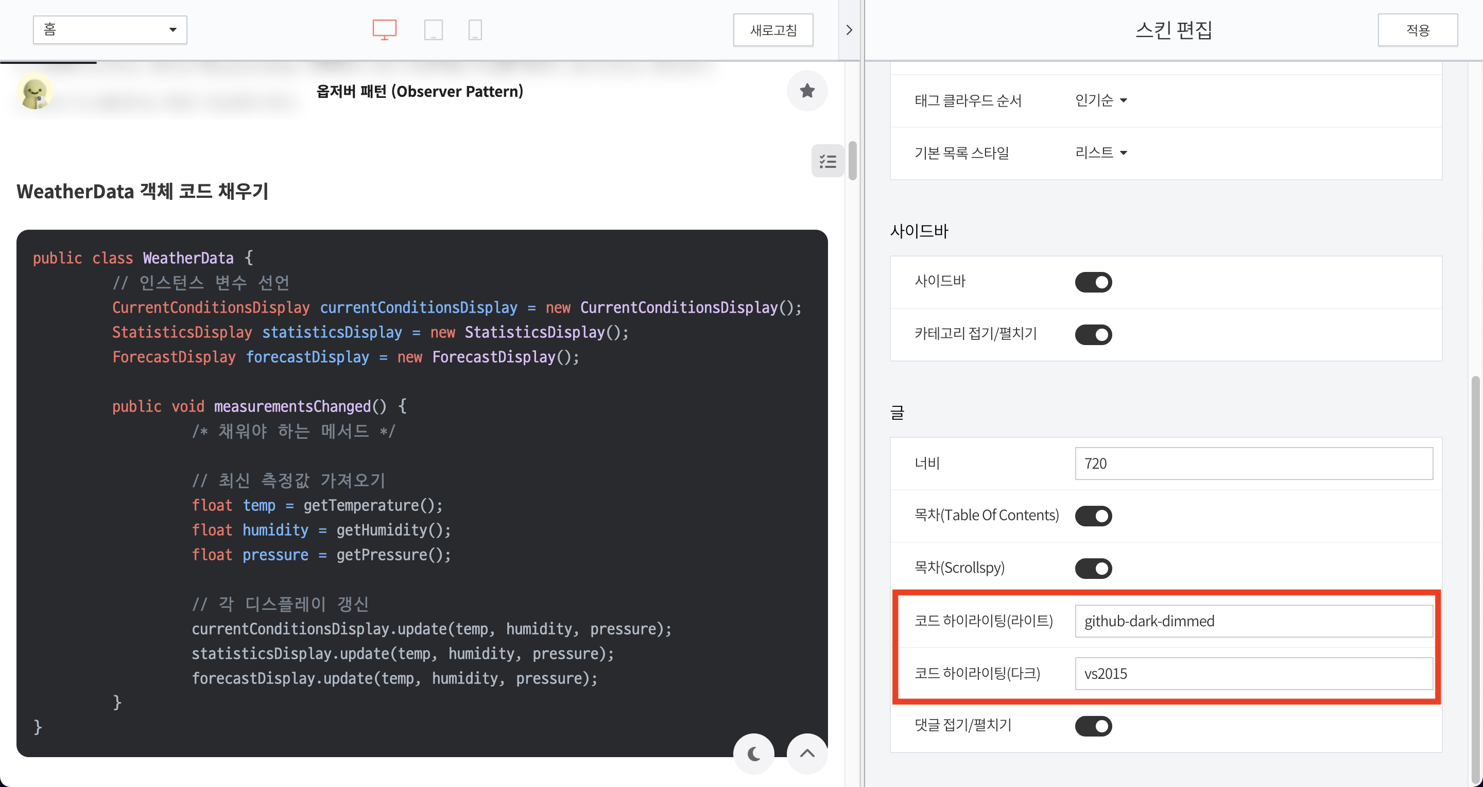Screen dimensions: 1483x787
Task: Click the star bookmark icon
Action: pos(806,91)
